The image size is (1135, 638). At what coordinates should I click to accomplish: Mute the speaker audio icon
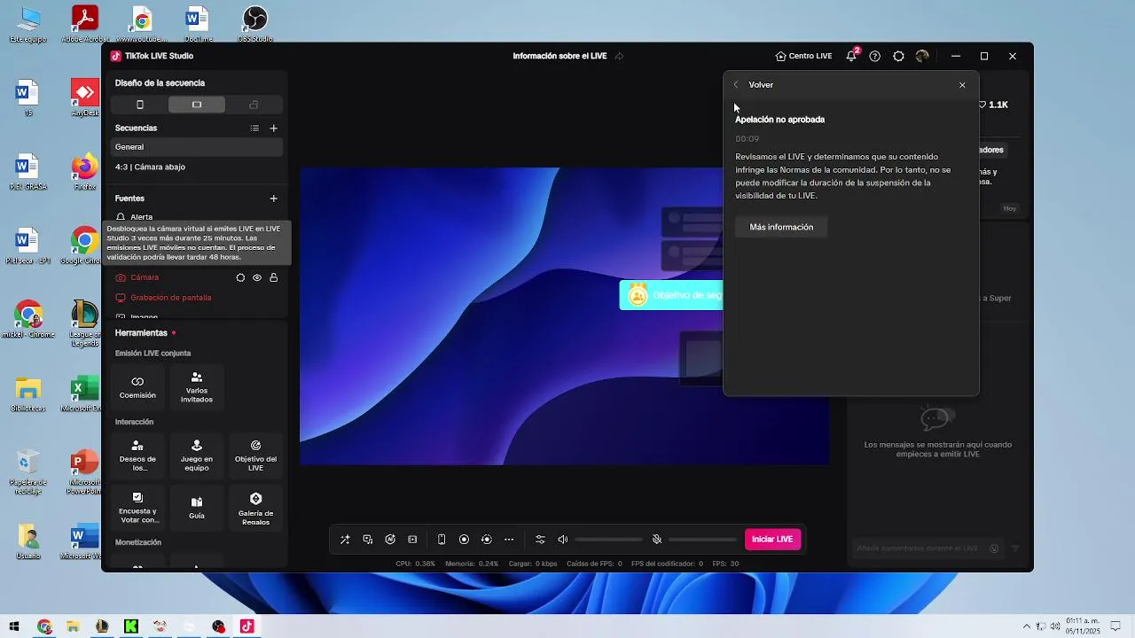563,540
